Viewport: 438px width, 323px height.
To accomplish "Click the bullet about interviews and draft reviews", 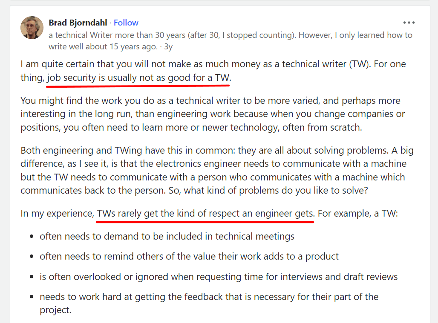I will pos(219,277).
